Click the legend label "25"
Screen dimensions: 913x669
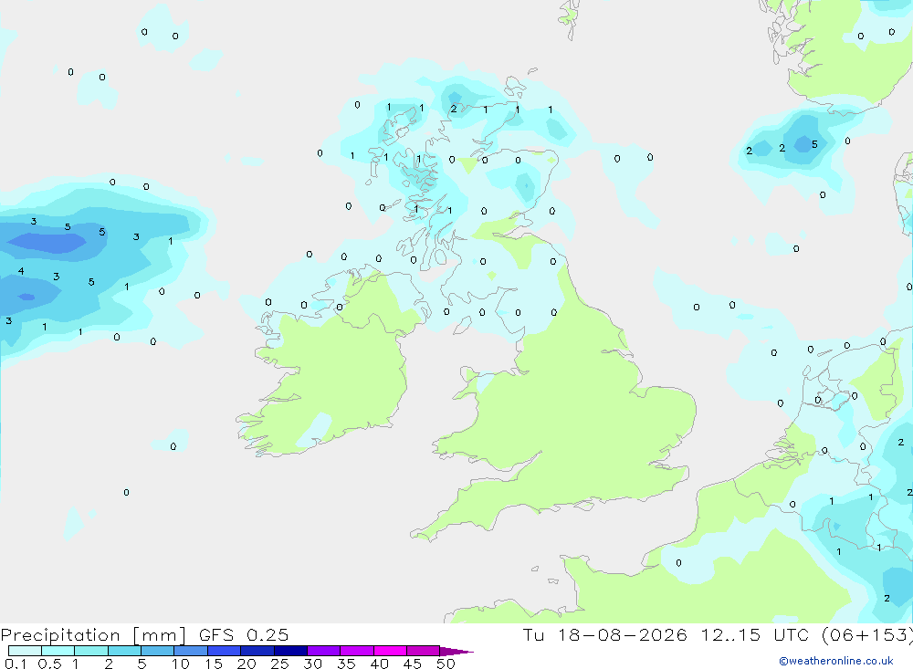[279, 664]
